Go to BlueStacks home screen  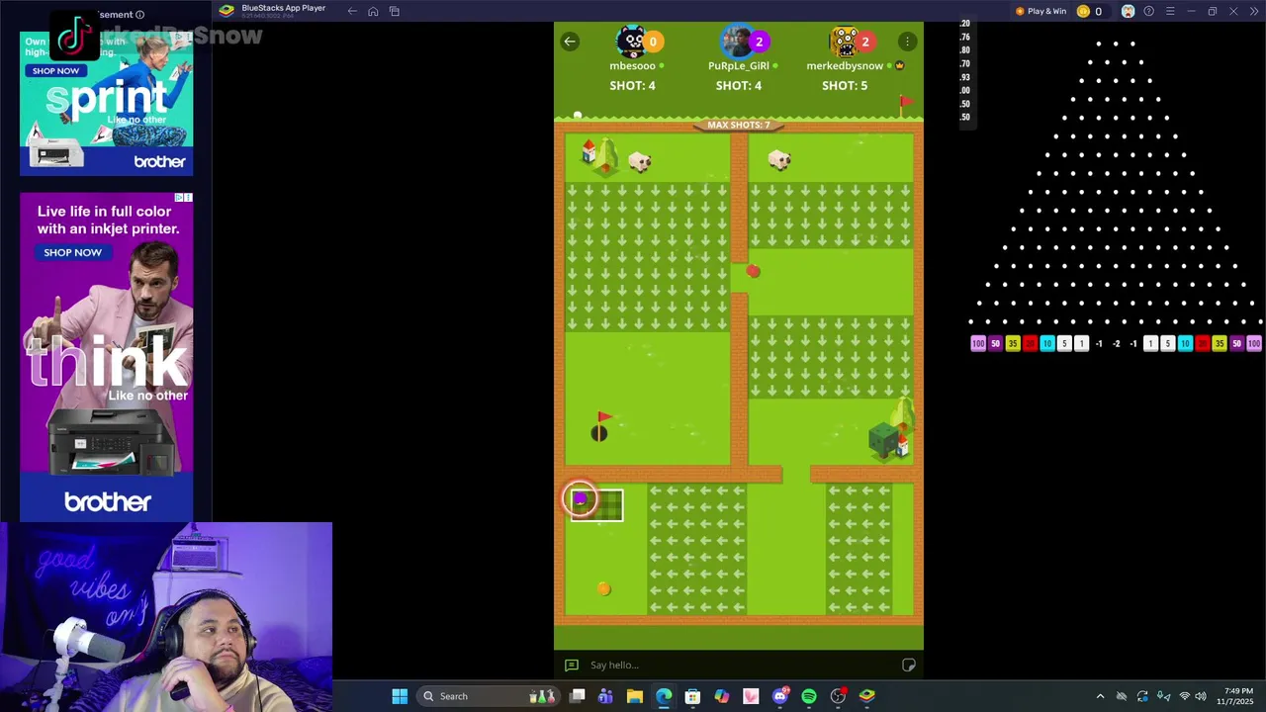373,11
